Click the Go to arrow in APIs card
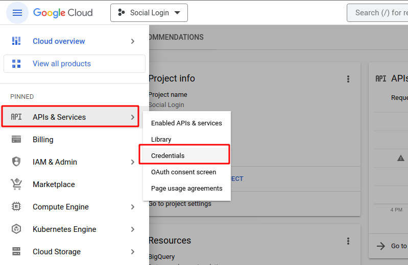This screenshot has height=265, width=408. click(x=381, y=246)
